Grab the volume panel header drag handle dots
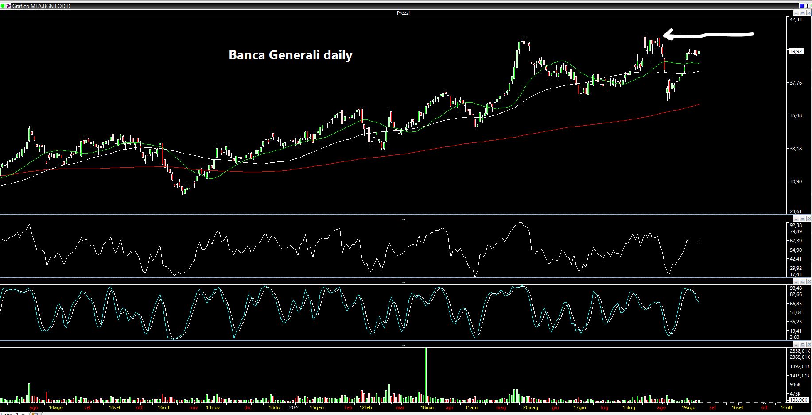 click(x=403, y=345)
